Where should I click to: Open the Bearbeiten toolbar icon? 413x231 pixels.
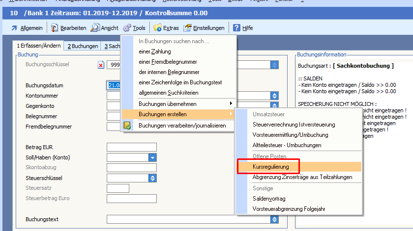click(x=55, y=28)
